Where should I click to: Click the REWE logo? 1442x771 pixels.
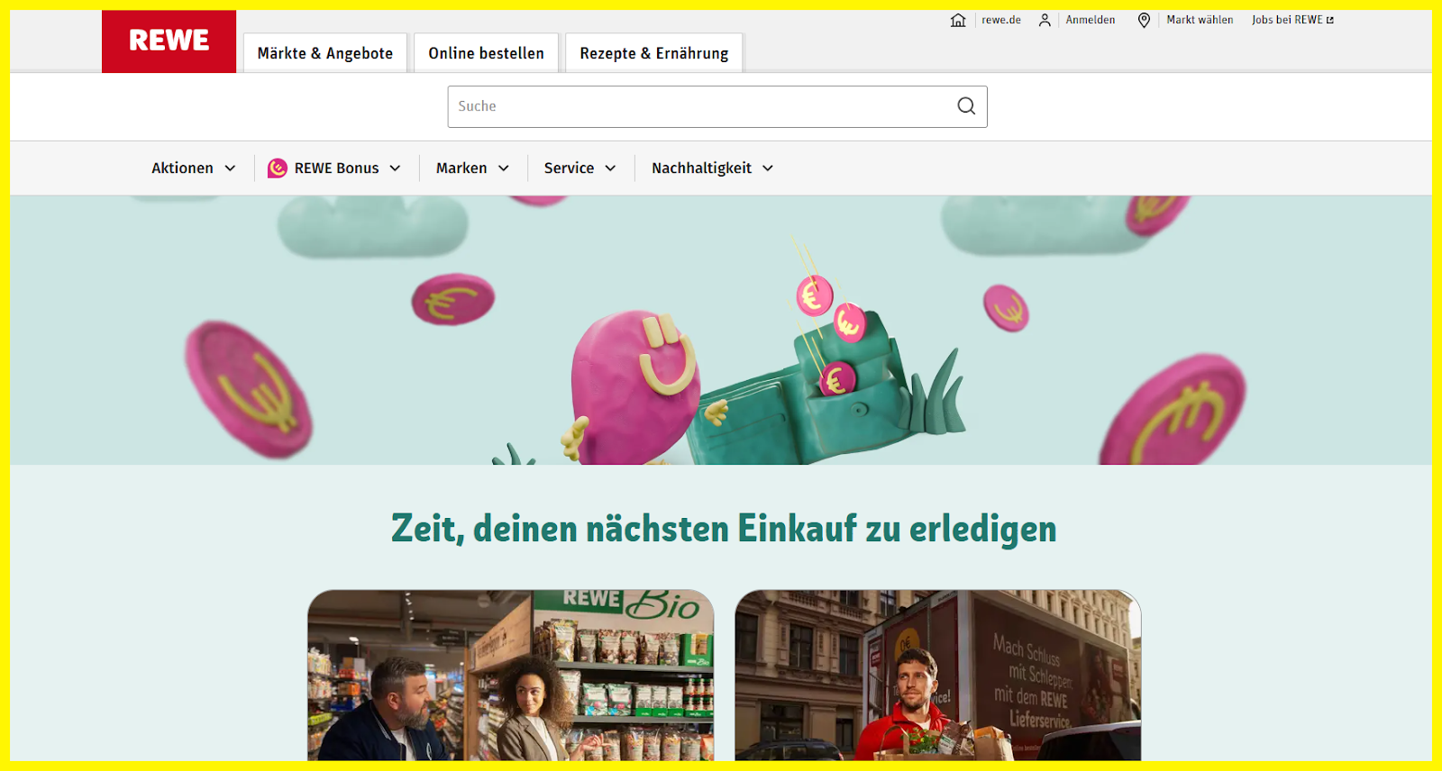click(169, 41)
